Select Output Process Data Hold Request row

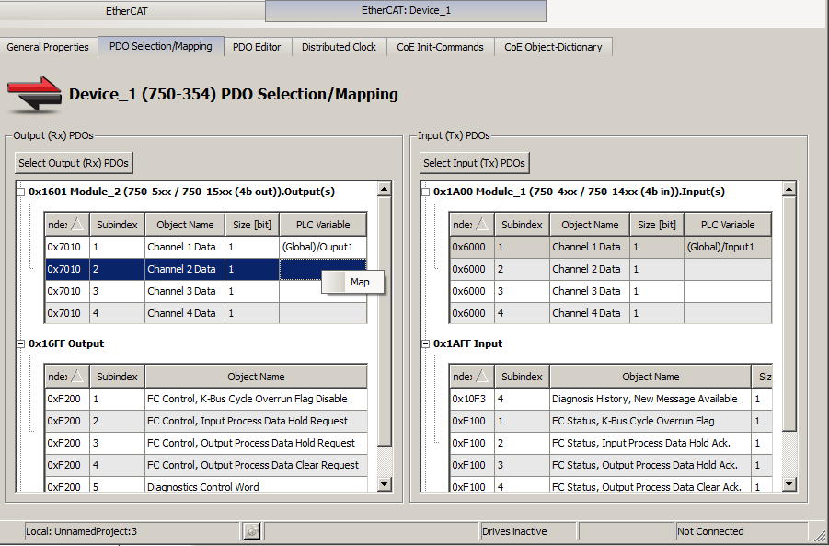click(206, 444)
